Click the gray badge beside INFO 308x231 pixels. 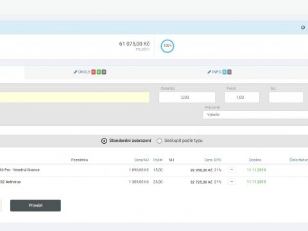(x=229, y=72)
